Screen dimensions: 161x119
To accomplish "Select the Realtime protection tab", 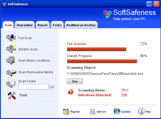I will (x=81, y=25).
